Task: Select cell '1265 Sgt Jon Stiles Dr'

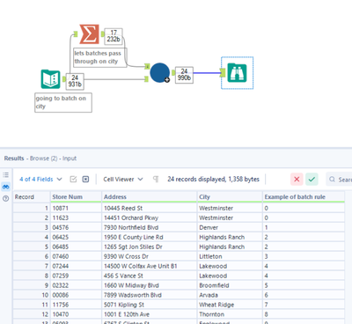Action: point(150,247)
